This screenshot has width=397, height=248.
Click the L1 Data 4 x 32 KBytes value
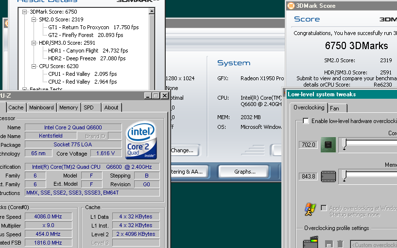point(136,216)
